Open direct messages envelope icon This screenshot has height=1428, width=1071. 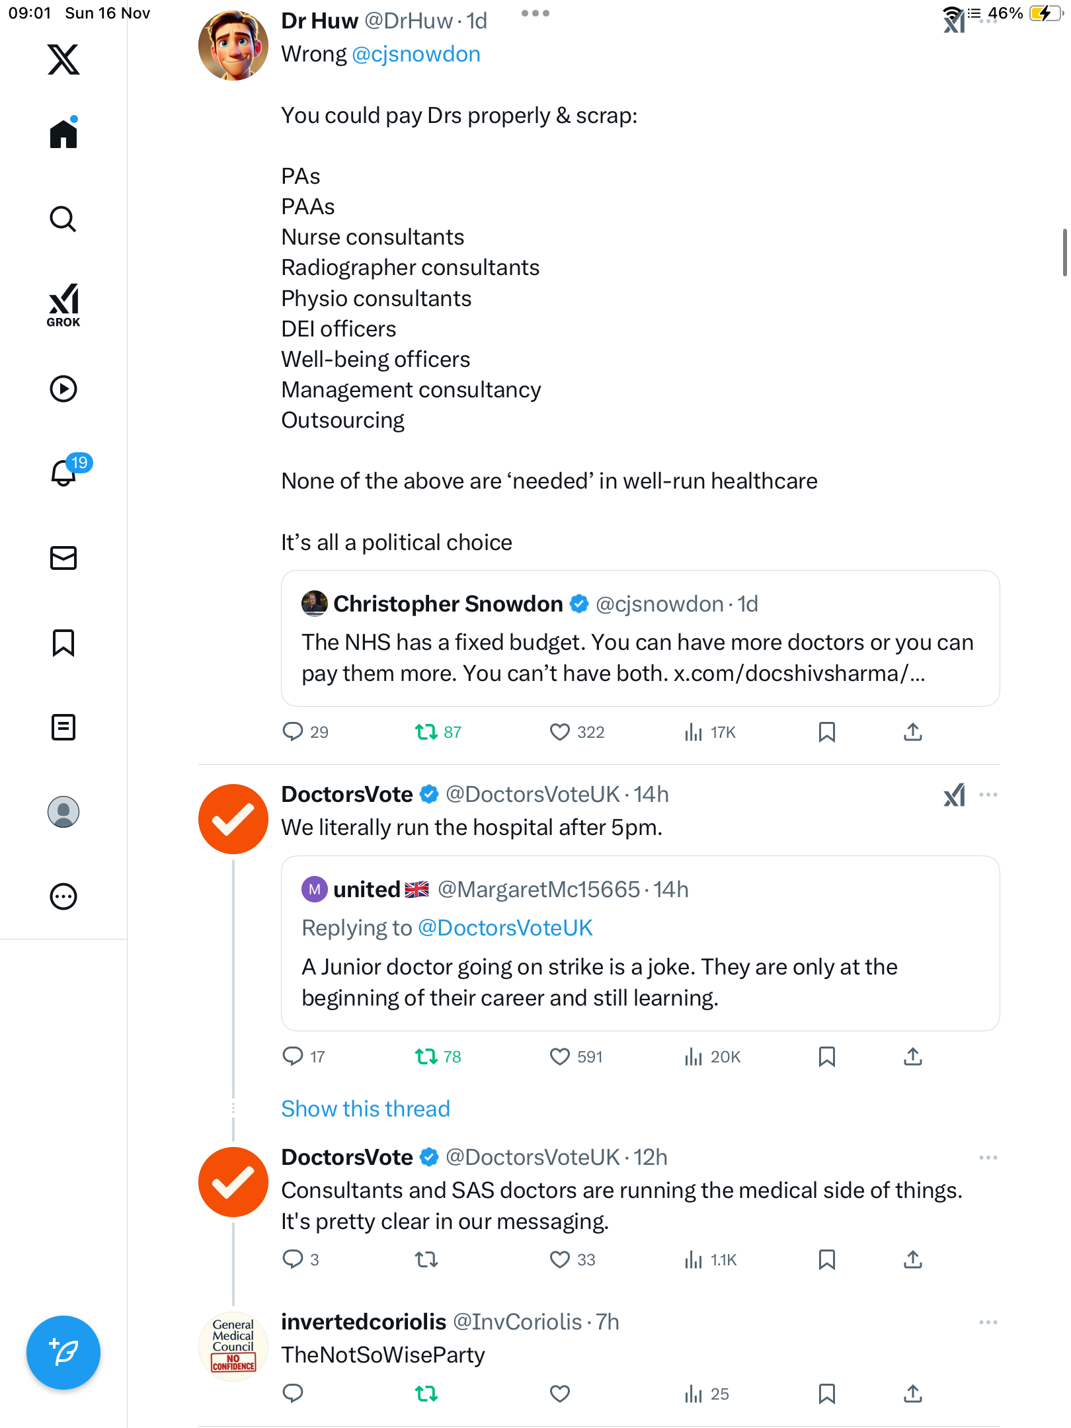coord(63,558)
